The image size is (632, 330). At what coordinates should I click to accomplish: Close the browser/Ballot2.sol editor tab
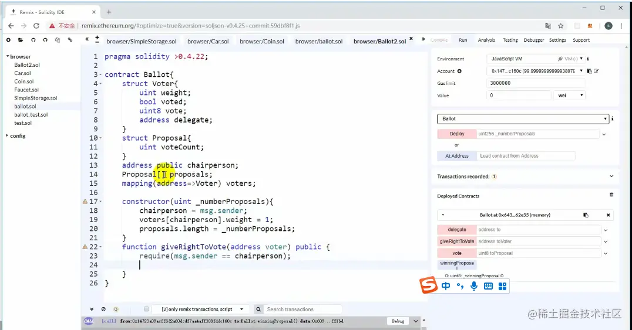(411, 39)
